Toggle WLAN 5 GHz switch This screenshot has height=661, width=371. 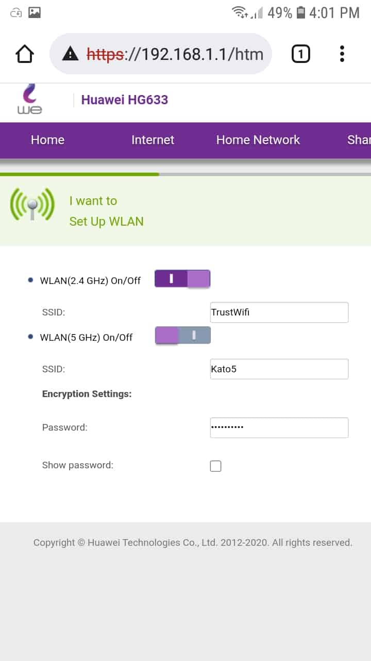pos(182,336)
